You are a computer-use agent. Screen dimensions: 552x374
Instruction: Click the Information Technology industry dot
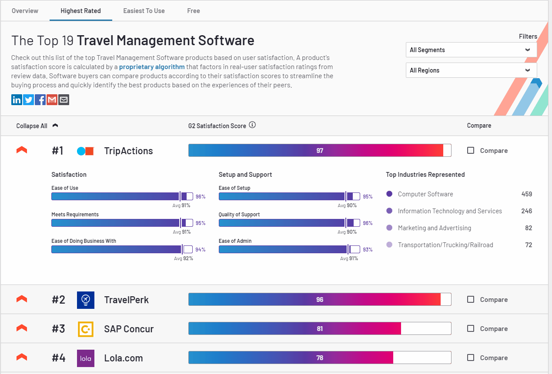pos(389,211)
